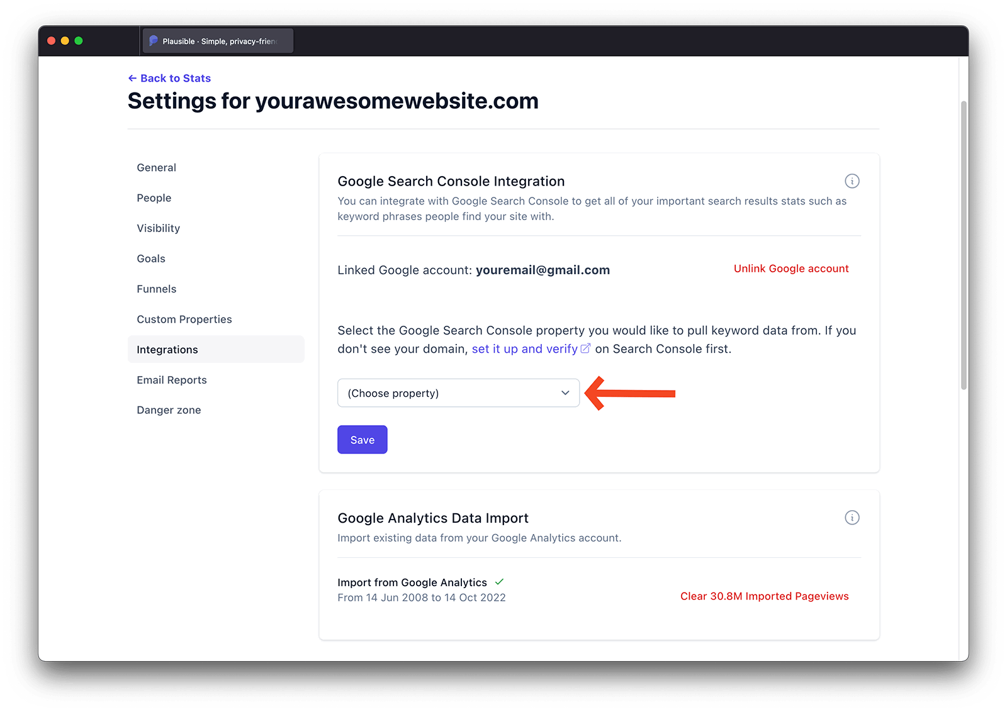Click the green checkmark beside Import from Google Analytics
Screen dimensions: 1007x712
[x=499, y=582]
